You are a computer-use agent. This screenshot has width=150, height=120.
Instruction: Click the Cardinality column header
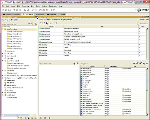[x=113, y=66]
